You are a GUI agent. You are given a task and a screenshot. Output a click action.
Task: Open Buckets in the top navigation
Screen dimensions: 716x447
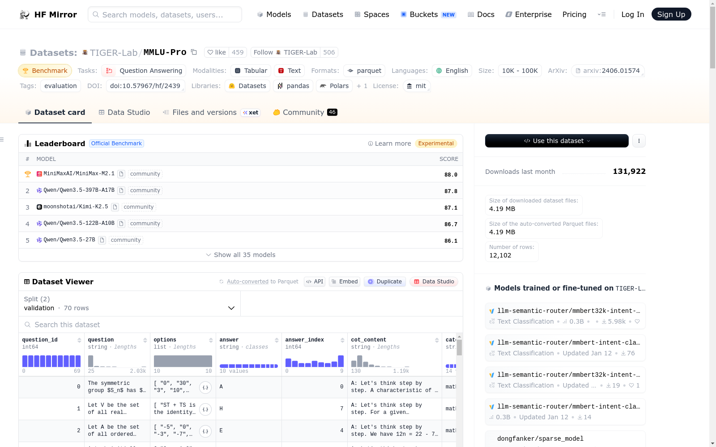click(x=428, y=14)
